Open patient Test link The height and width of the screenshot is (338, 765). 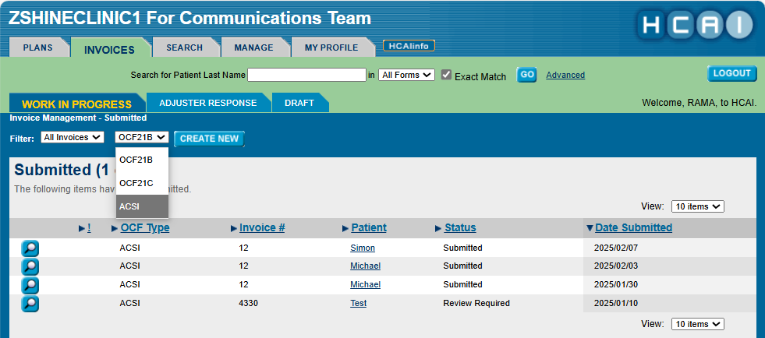point(359,303)
